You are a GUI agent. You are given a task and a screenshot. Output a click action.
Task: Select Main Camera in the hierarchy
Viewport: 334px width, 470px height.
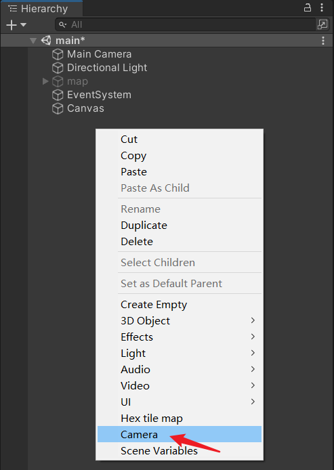point(99,54)
